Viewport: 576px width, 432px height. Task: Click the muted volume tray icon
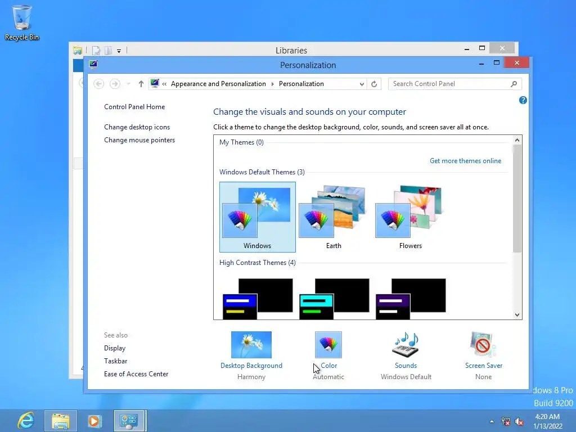(x=519, y=421)
